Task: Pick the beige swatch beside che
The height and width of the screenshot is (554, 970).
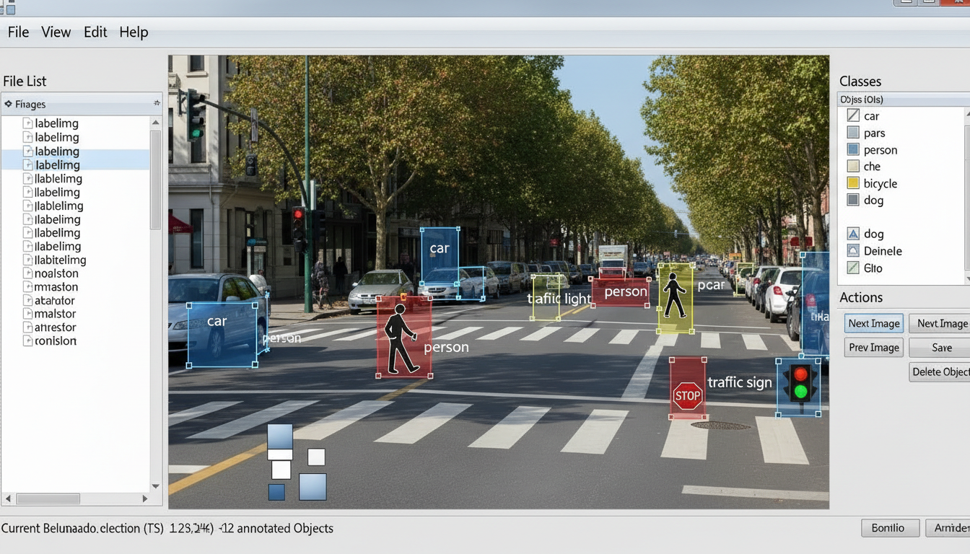Action: point(853,166)
